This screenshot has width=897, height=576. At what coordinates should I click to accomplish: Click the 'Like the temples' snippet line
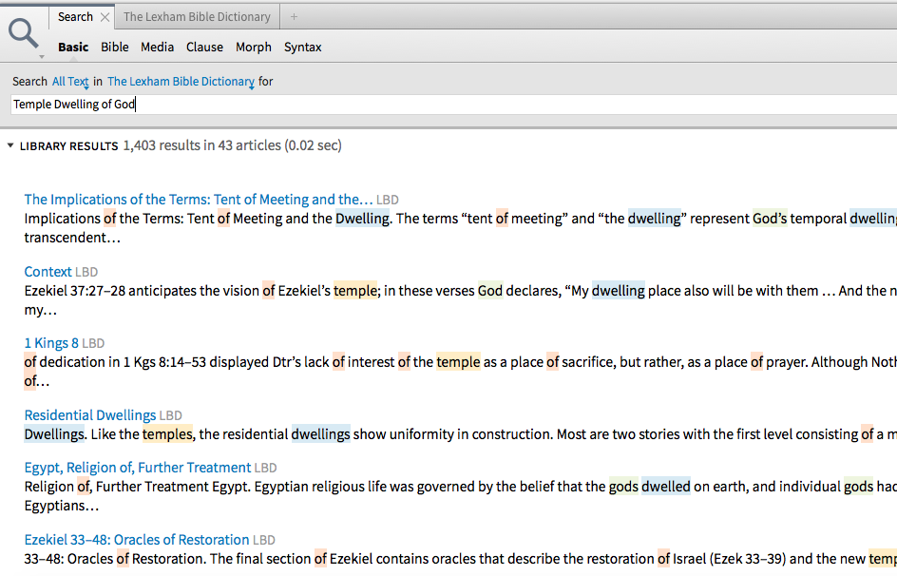(x=461, y=434)
